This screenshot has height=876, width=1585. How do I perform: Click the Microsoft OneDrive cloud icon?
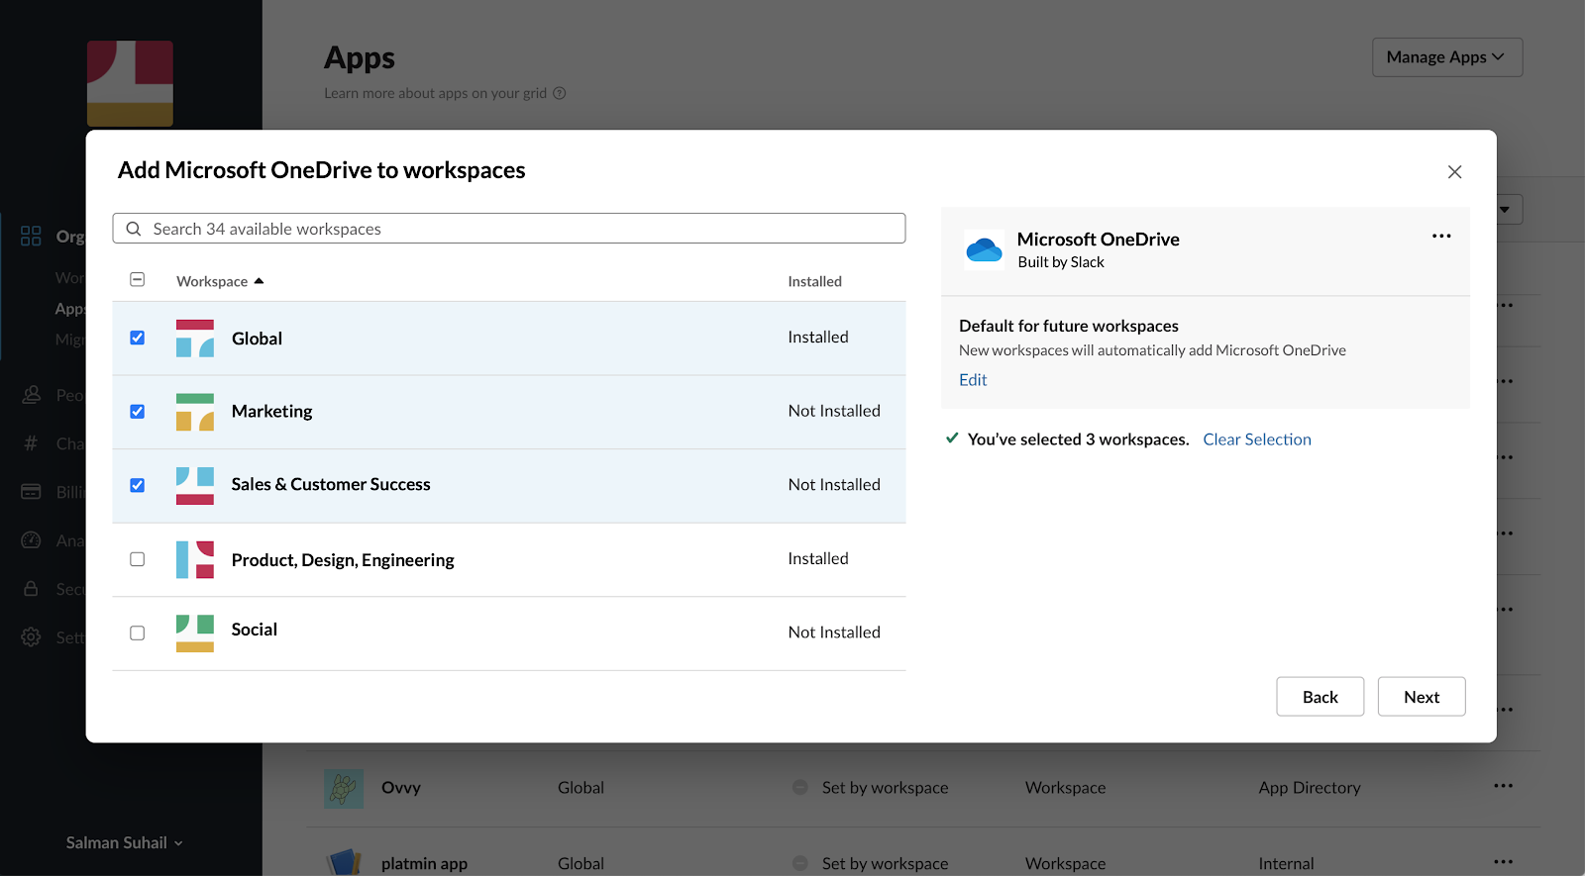pyautogui.click(x=984, y=249)
